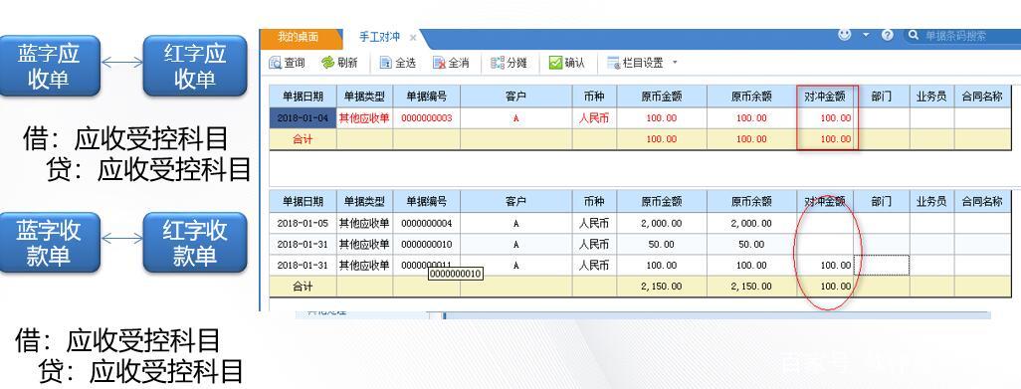Viewport: 1021px width, 389px height.
Task: Select the 手工对冲 tab
Action: click(379, 38)
